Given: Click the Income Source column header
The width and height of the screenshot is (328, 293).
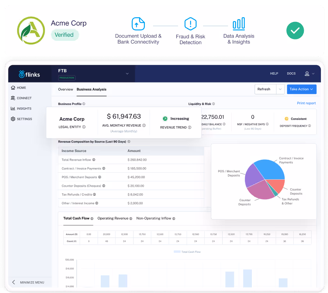Looking at the screenshot, I should click(x=74, y=151).
